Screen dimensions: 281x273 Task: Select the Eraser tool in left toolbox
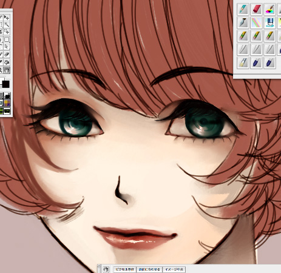(7, 54)
